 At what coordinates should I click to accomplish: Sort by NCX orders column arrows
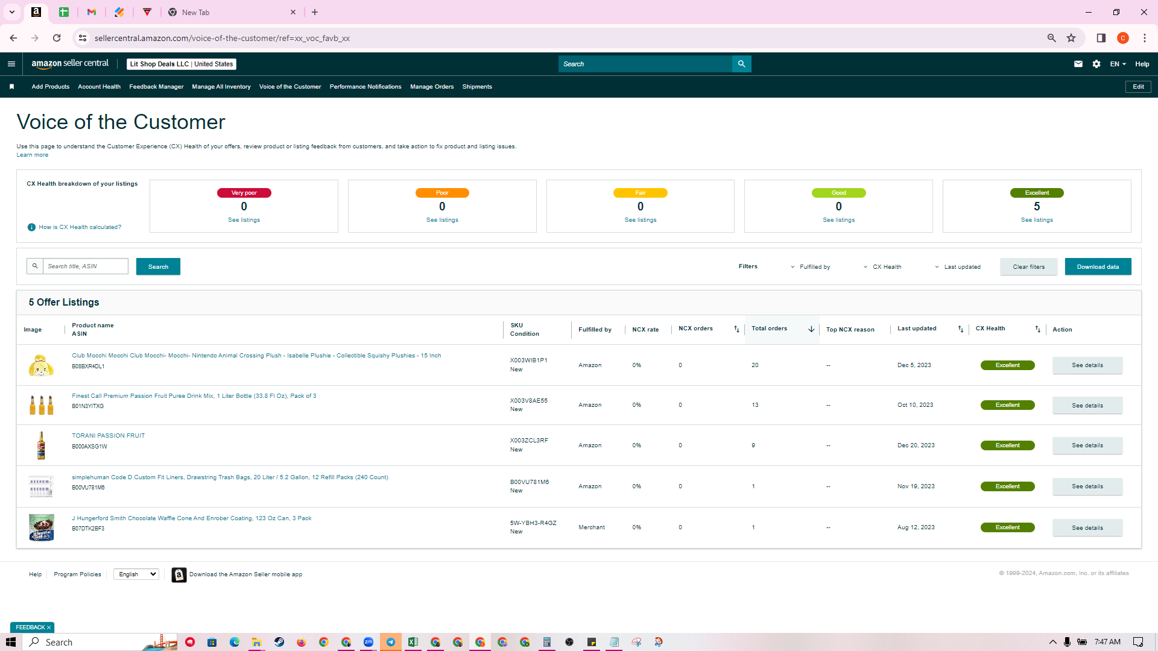point(736,329)
